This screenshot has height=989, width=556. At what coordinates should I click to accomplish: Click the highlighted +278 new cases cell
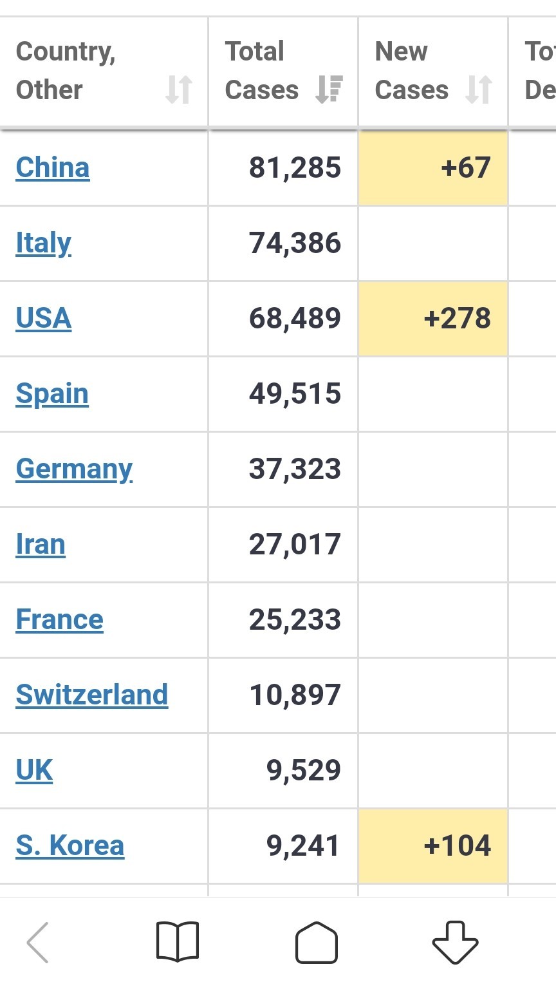tap(433, 318)
